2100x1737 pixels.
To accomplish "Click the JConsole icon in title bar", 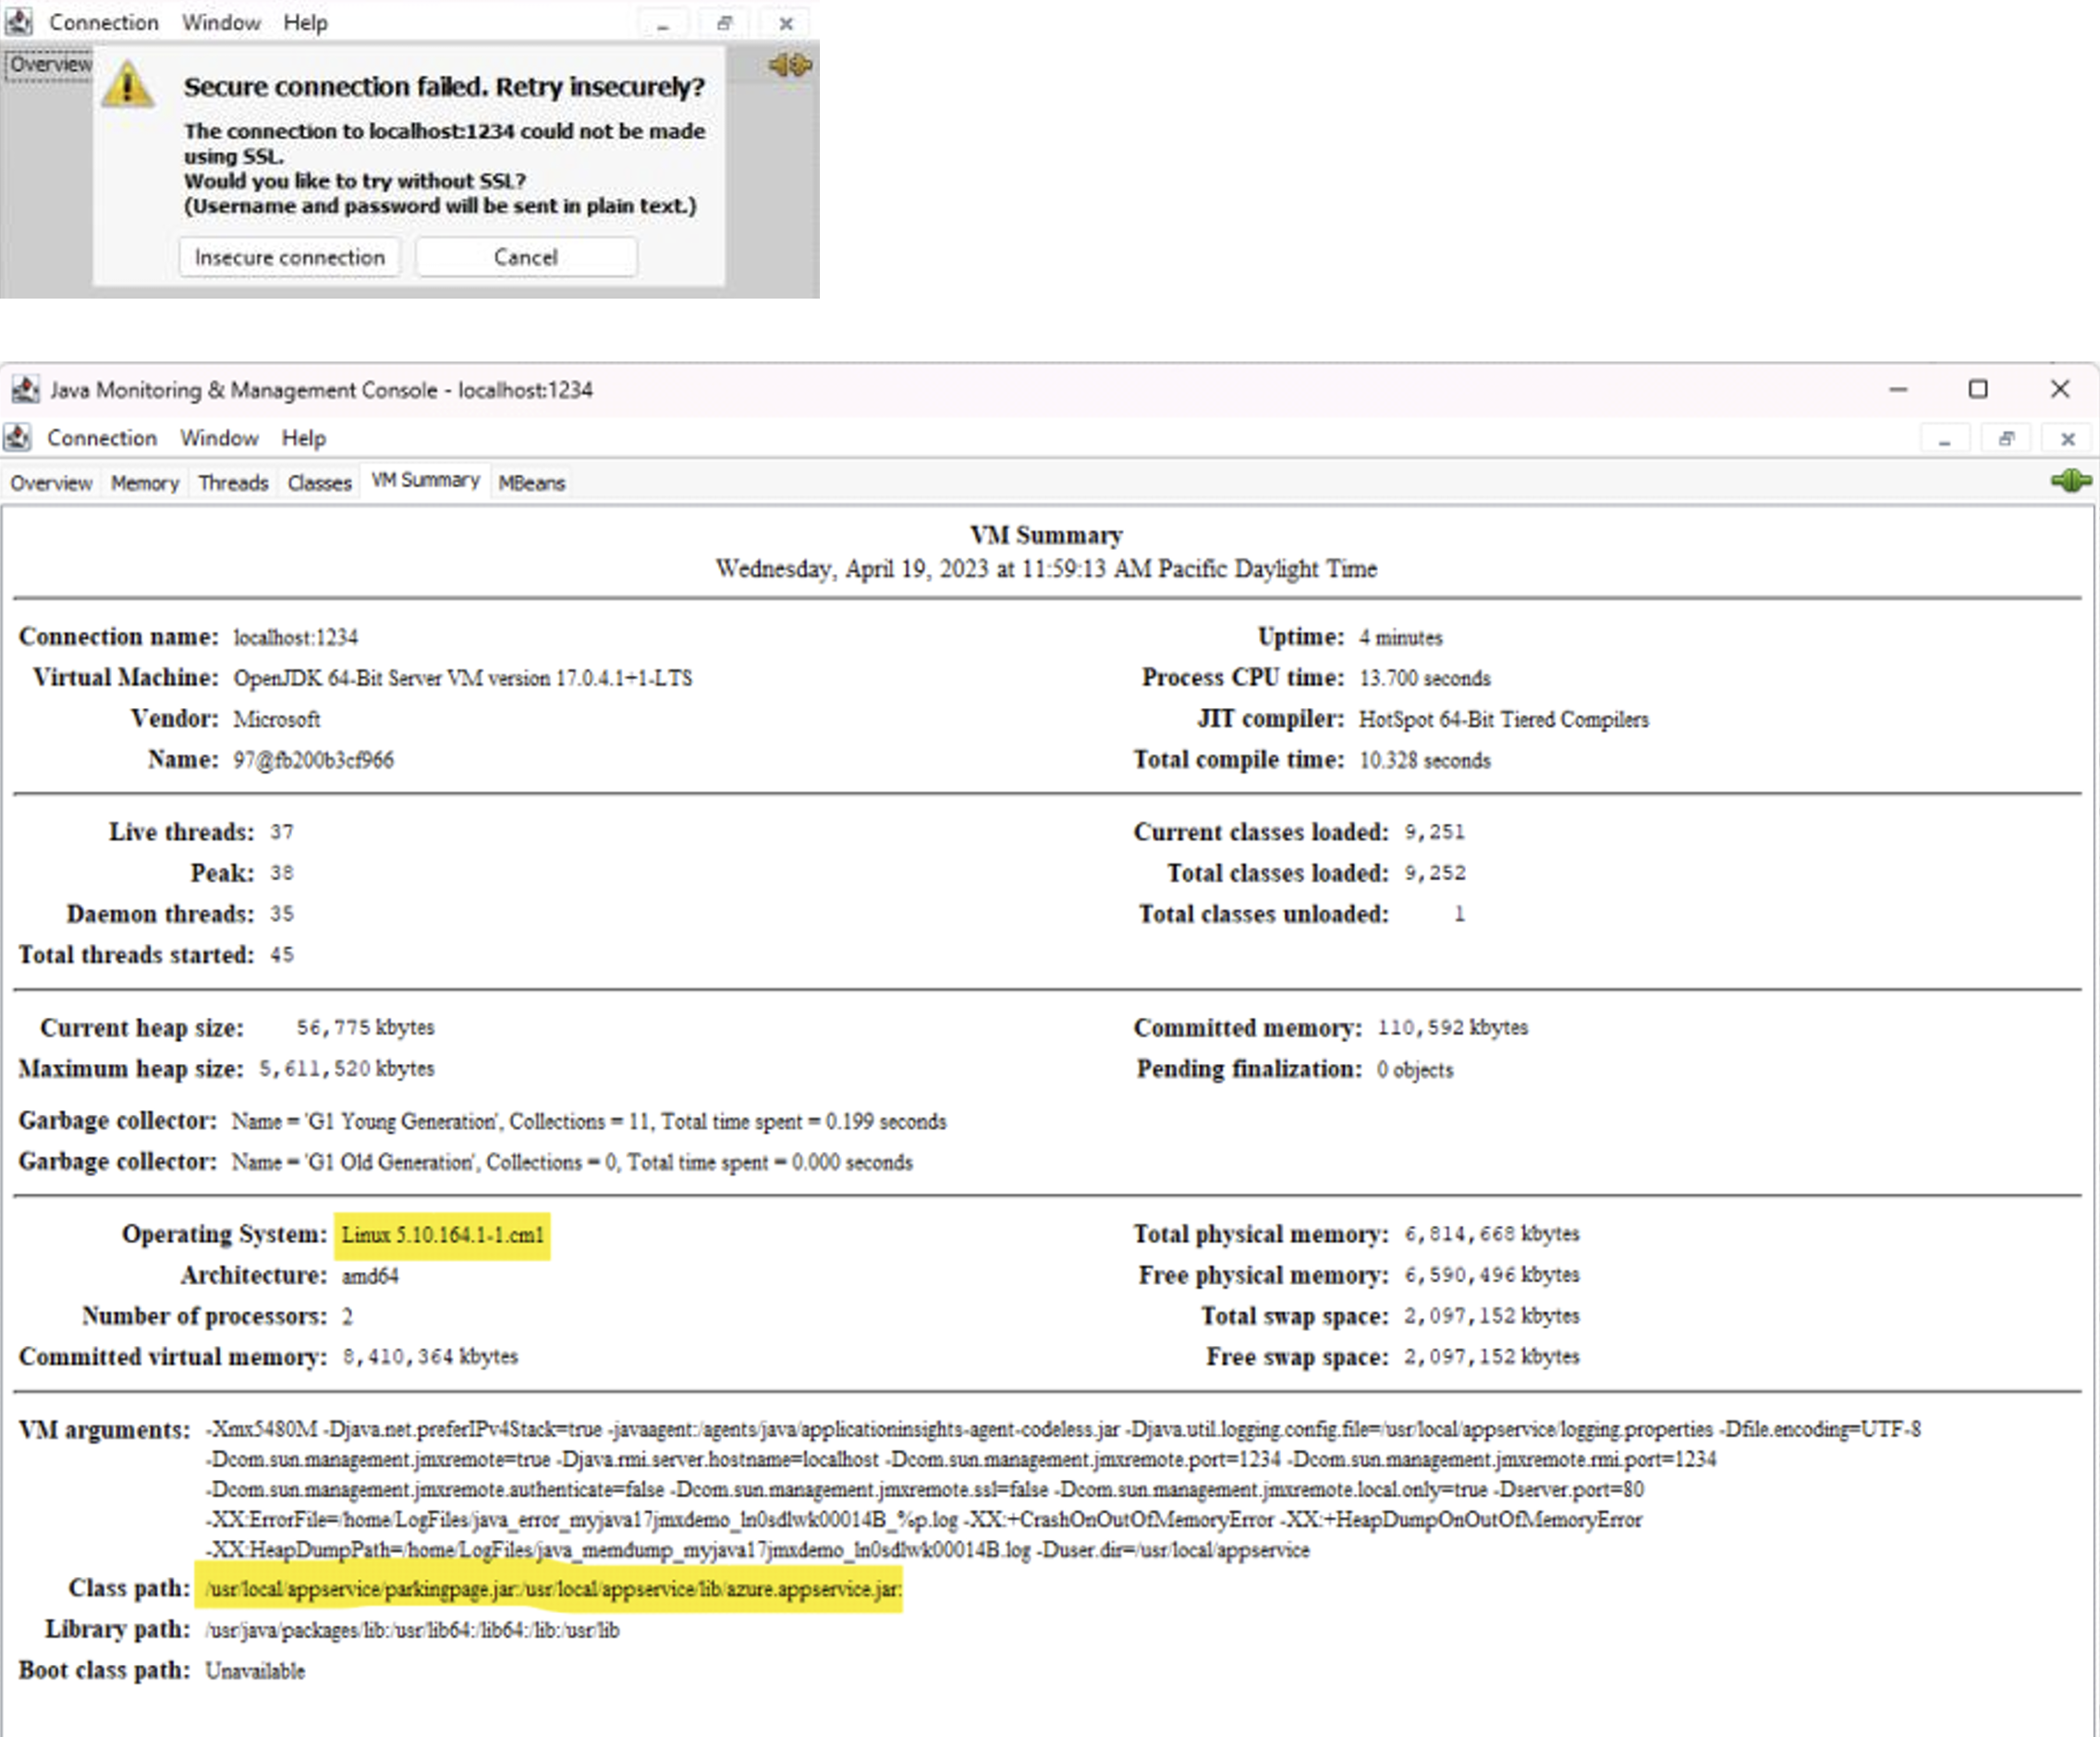I will (25, 389).
